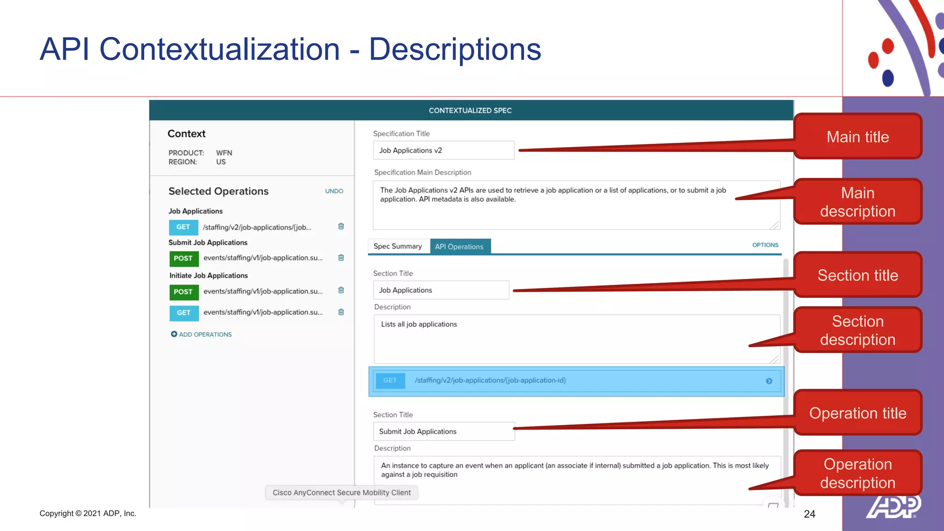The width and height of the screenshot is (944, 531).
Task: Remove the Submit Job Applications POST operation
Action: pyautogui.click(x=341, y=258)
